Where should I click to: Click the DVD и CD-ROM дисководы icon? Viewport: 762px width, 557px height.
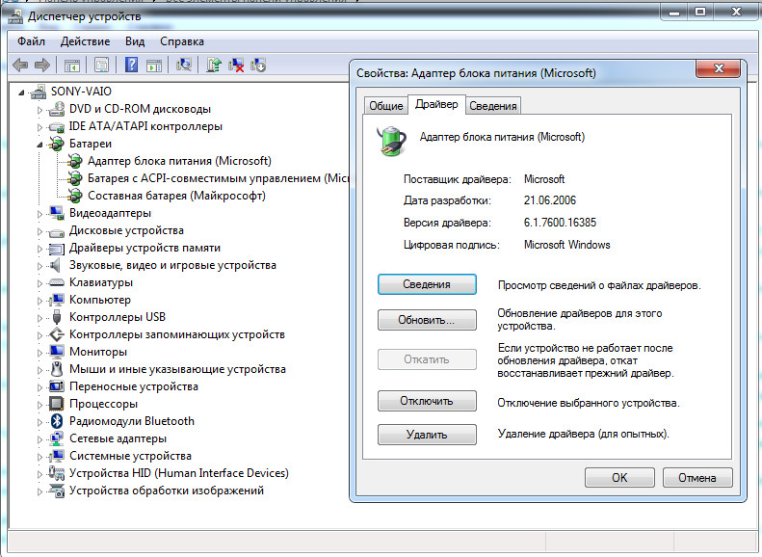point(57,109)
